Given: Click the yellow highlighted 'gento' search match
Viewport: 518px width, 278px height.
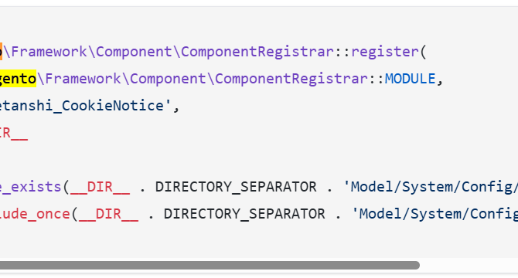Looking at the screenshot, I should (x=18, y=79).
